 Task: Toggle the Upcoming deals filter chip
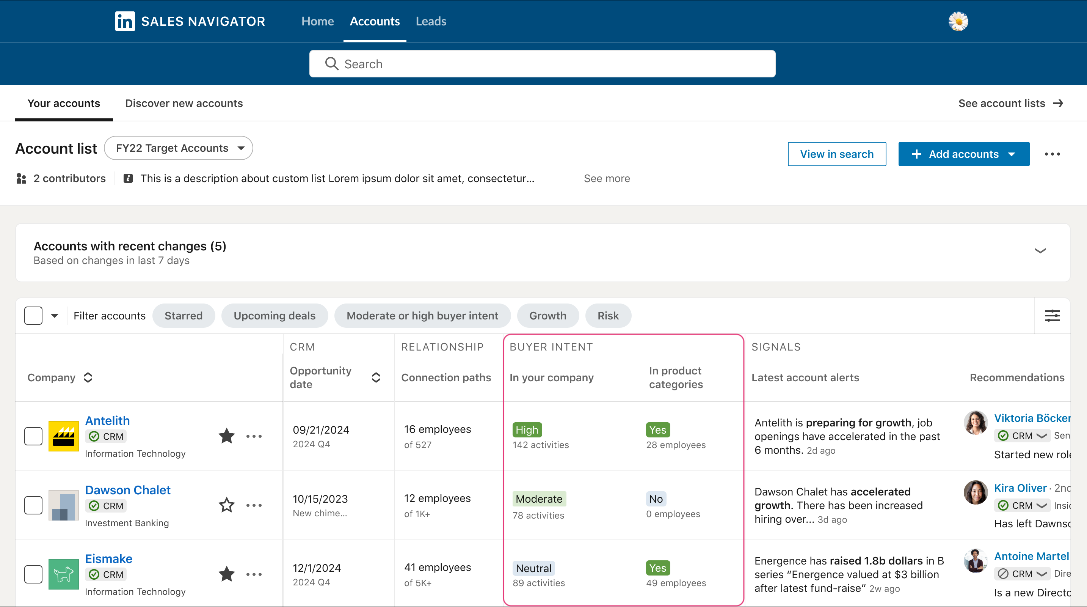pyautogui.click(x=274, y=315)
